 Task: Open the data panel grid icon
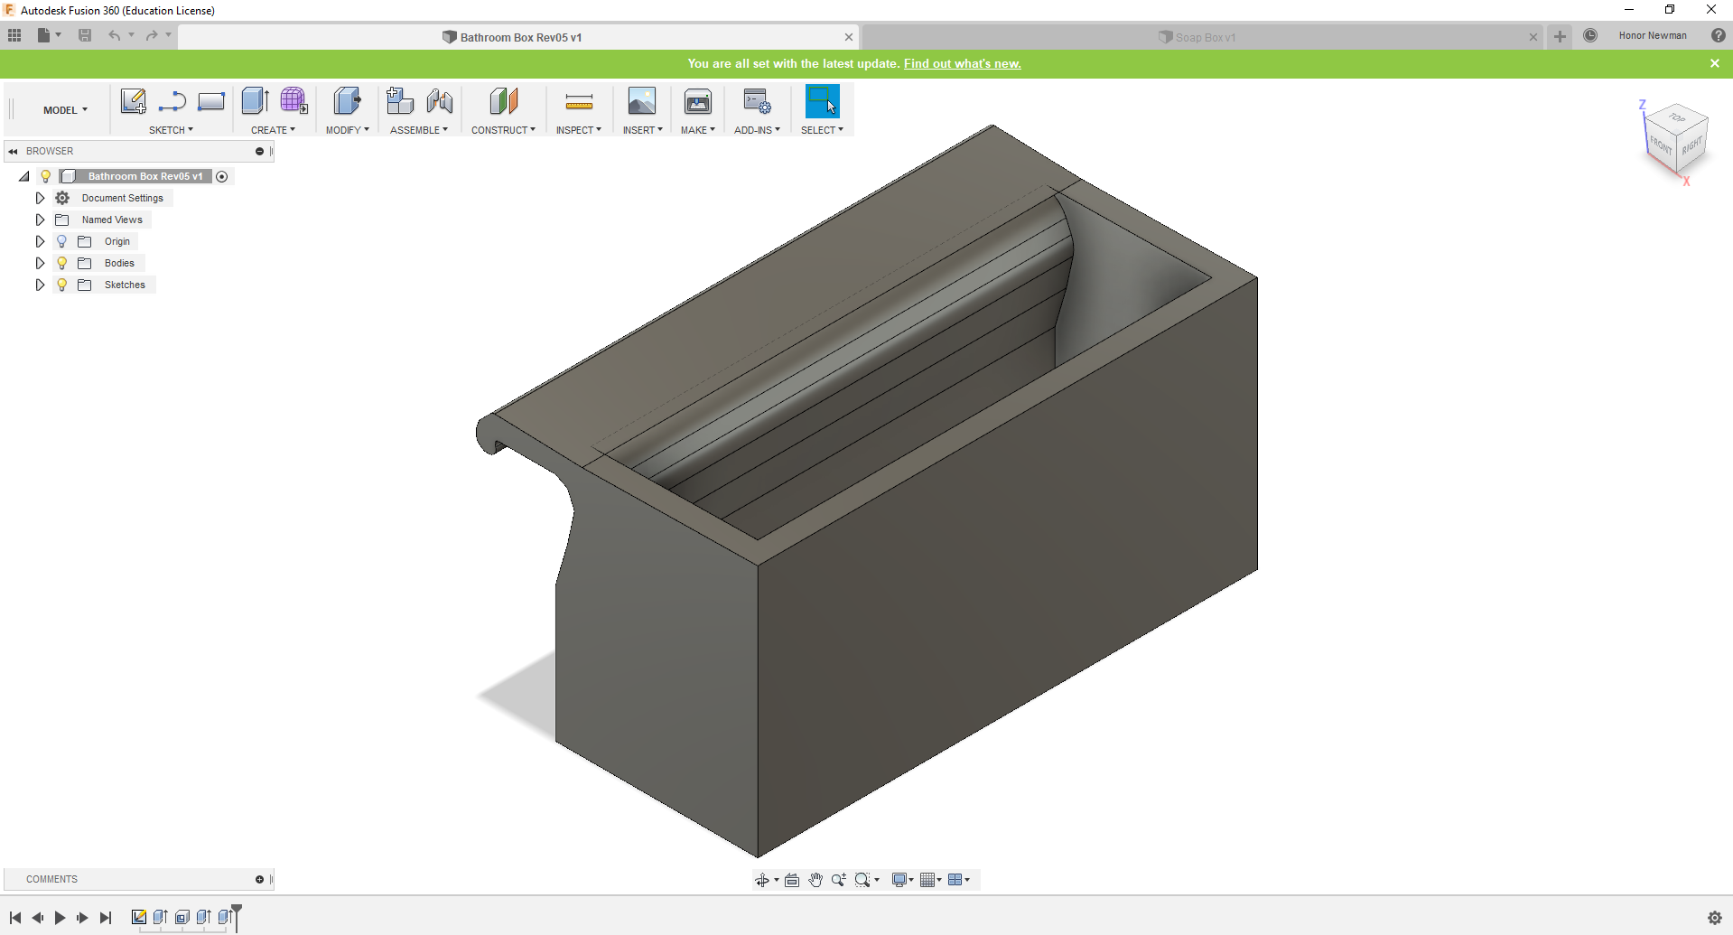click(x=14, y=35)
